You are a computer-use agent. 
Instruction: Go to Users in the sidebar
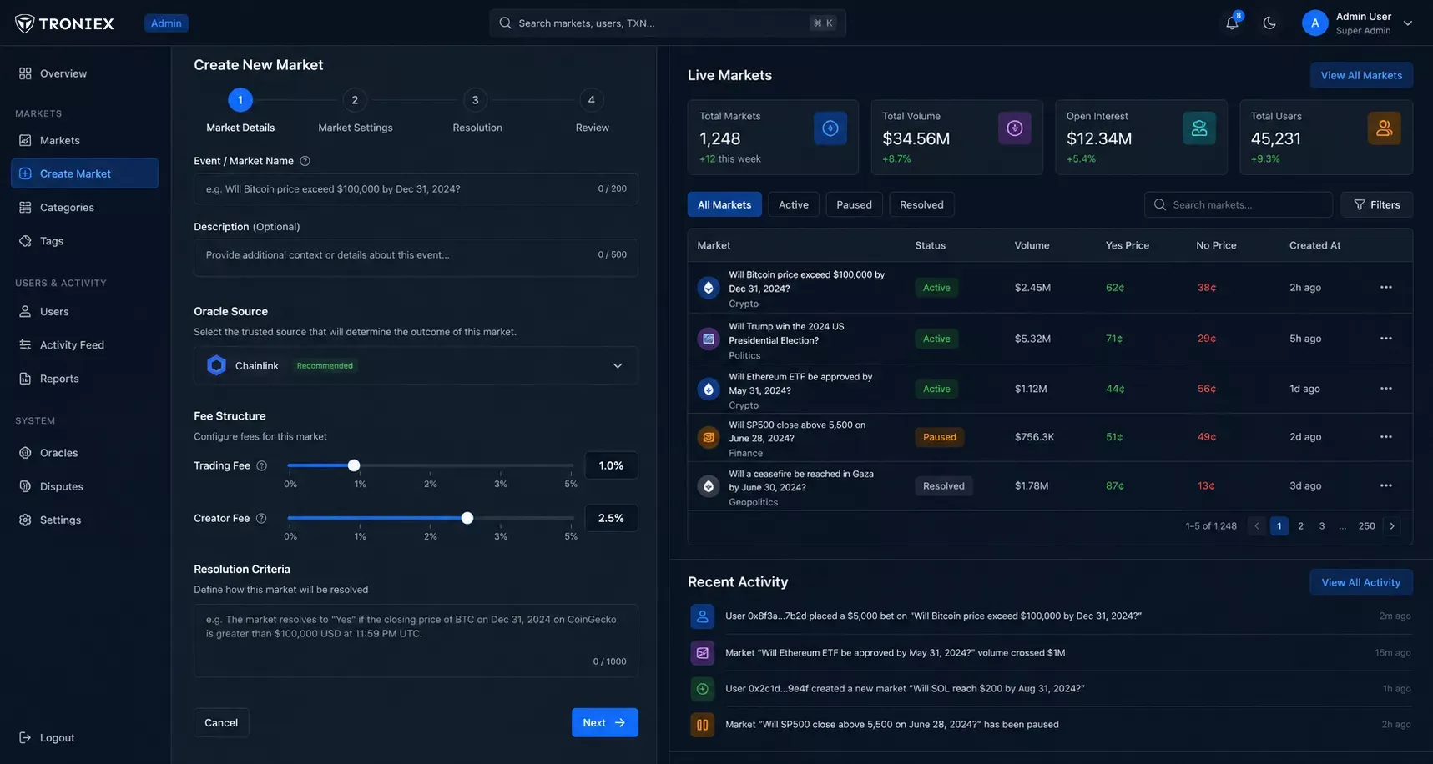84,311
